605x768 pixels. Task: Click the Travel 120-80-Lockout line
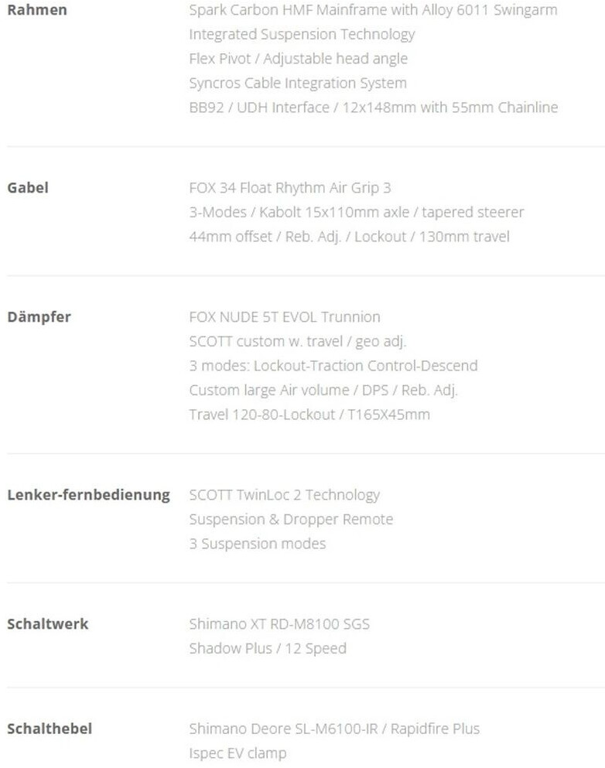(x=309, y=415)
